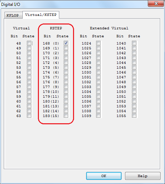Enable Extended Virtual bit 1031
The width and height of the screenshot is (165, 184).
(98, 77)
